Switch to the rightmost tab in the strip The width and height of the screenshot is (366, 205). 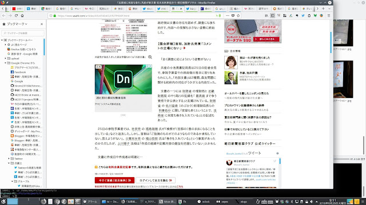pos(308,9)
